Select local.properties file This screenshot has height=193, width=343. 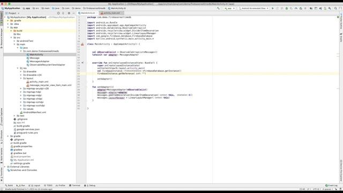(20, 157)
